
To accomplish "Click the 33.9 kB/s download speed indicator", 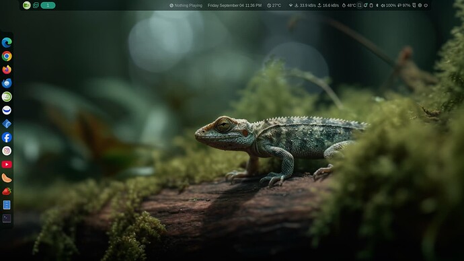I will [305, 5].
